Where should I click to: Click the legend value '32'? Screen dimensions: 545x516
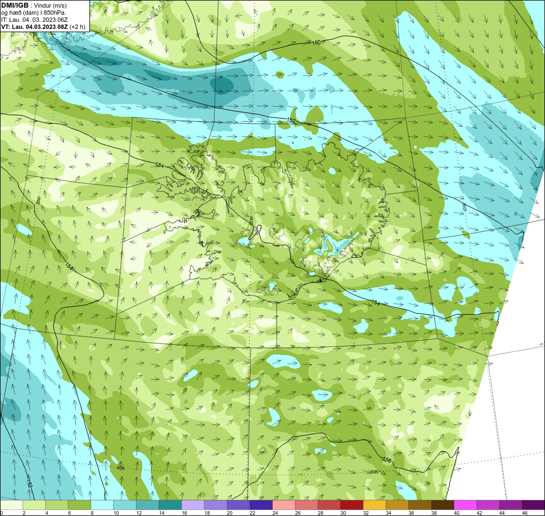click(x=366, y=513)
